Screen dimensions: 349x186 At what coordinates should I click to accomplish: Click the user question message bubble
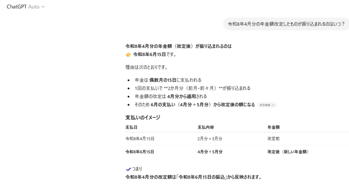(x=286, y=24)
